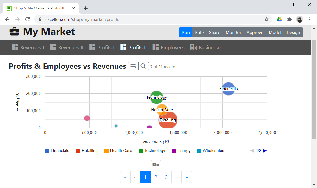This screenshot has width=317, height=188.
Task: Click the Monitor button
Action: [233, 32]
